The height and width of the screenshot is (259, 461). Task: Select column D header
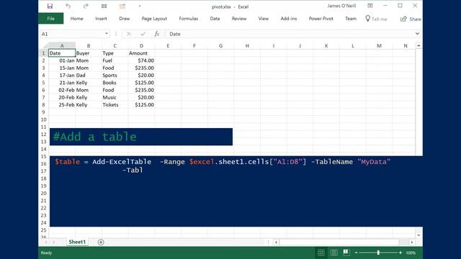tap(141, 45)
